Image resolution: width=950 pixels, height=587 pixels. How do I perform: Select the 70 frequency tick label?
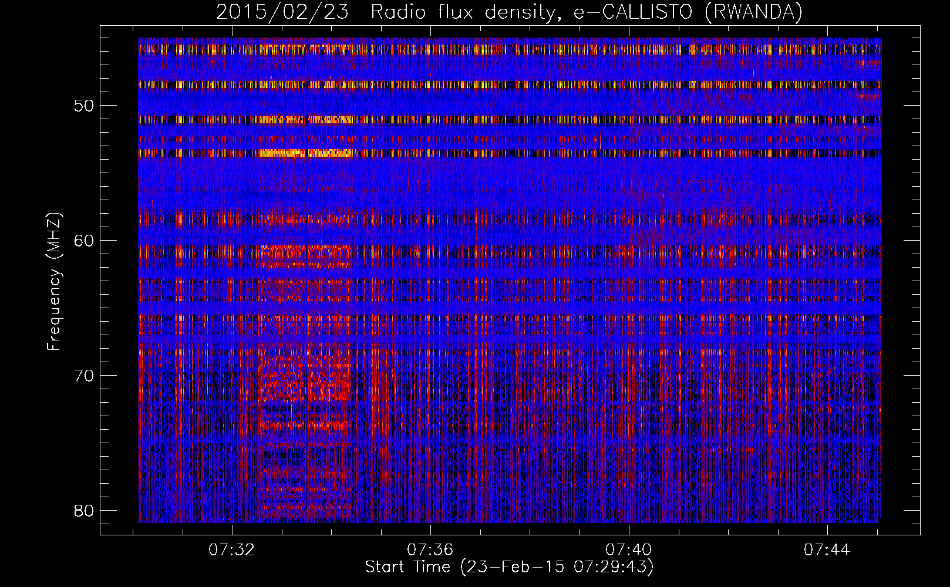84,376
